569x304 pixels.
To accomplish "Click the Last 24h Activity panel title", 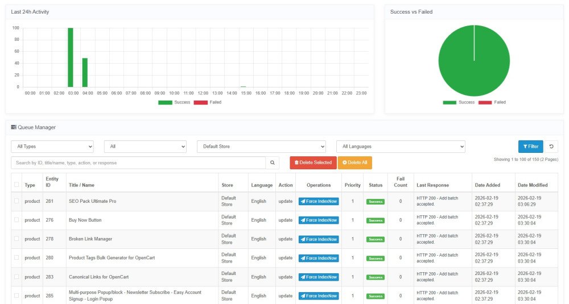I will click(30, 11).
